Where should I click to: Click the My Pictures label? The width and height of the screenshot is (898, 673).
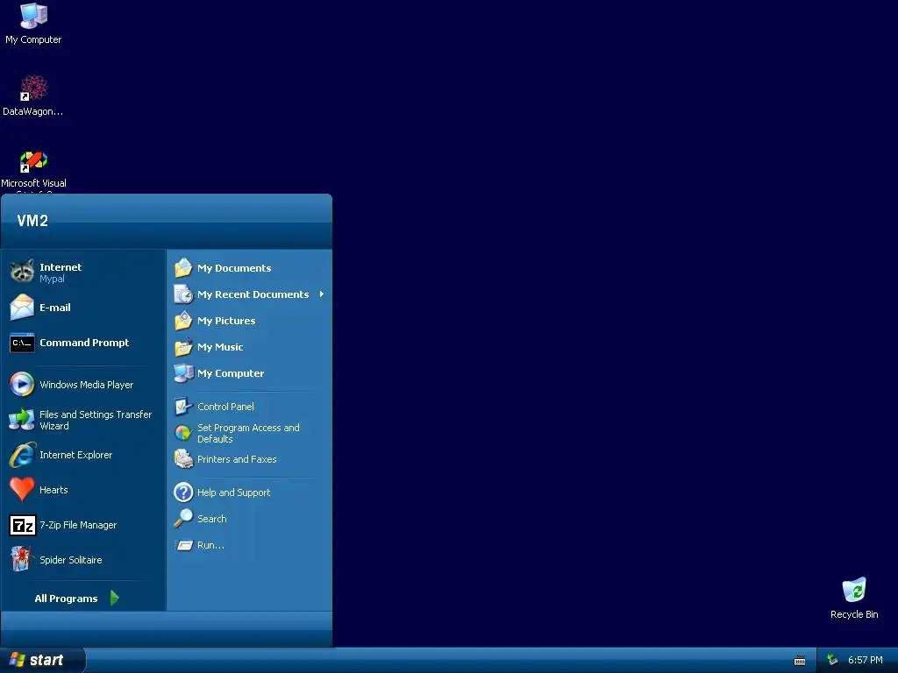(x=226, y=321)
